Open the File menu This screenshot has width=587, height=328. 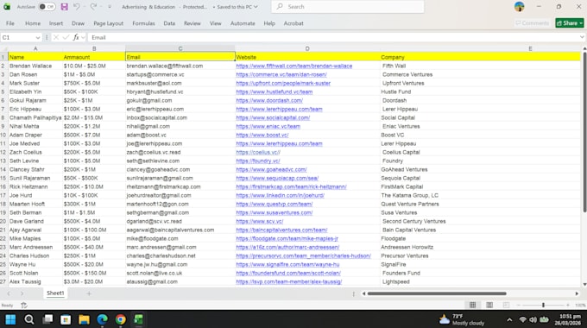[10, 23]
